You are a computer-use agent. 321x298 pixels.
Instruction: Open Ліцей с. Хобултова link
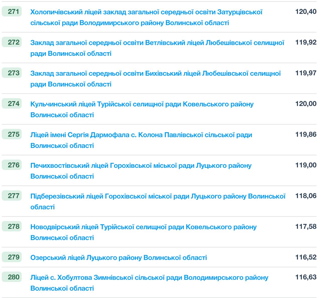coord(149,278)
